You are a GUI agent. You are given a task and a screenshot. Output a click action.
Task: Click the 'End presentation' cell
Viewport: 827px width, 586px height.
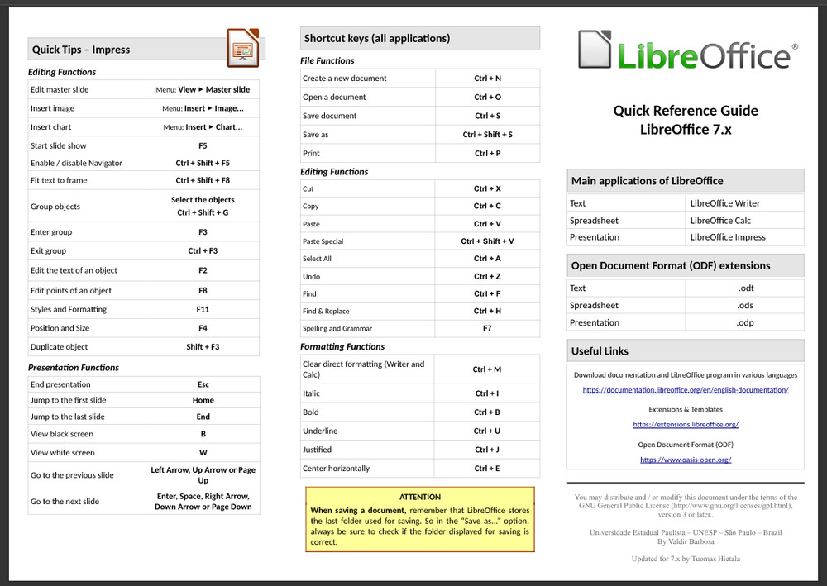pyautogui.click(x=87, y=384)
